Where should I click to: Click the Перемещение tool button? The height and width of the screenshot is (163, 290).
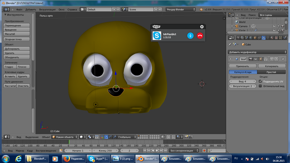click(17, 25)
